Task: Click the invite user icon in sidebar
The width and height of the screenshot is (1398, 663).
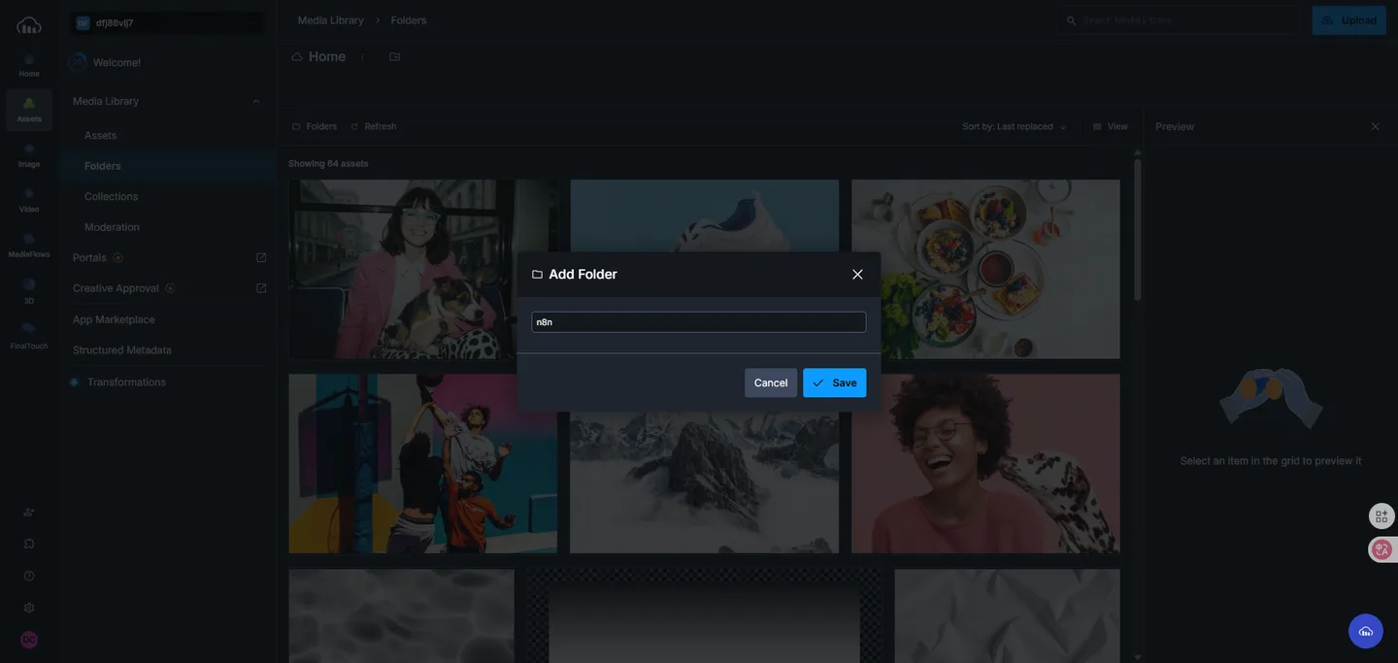Action: [x=29, y=512]
